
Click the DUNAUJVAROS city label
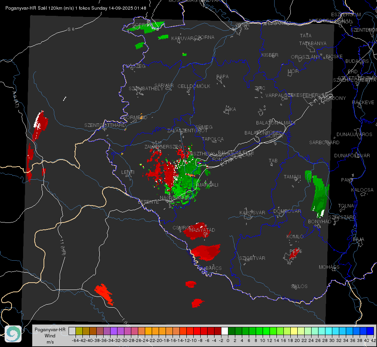pos(354,135)
